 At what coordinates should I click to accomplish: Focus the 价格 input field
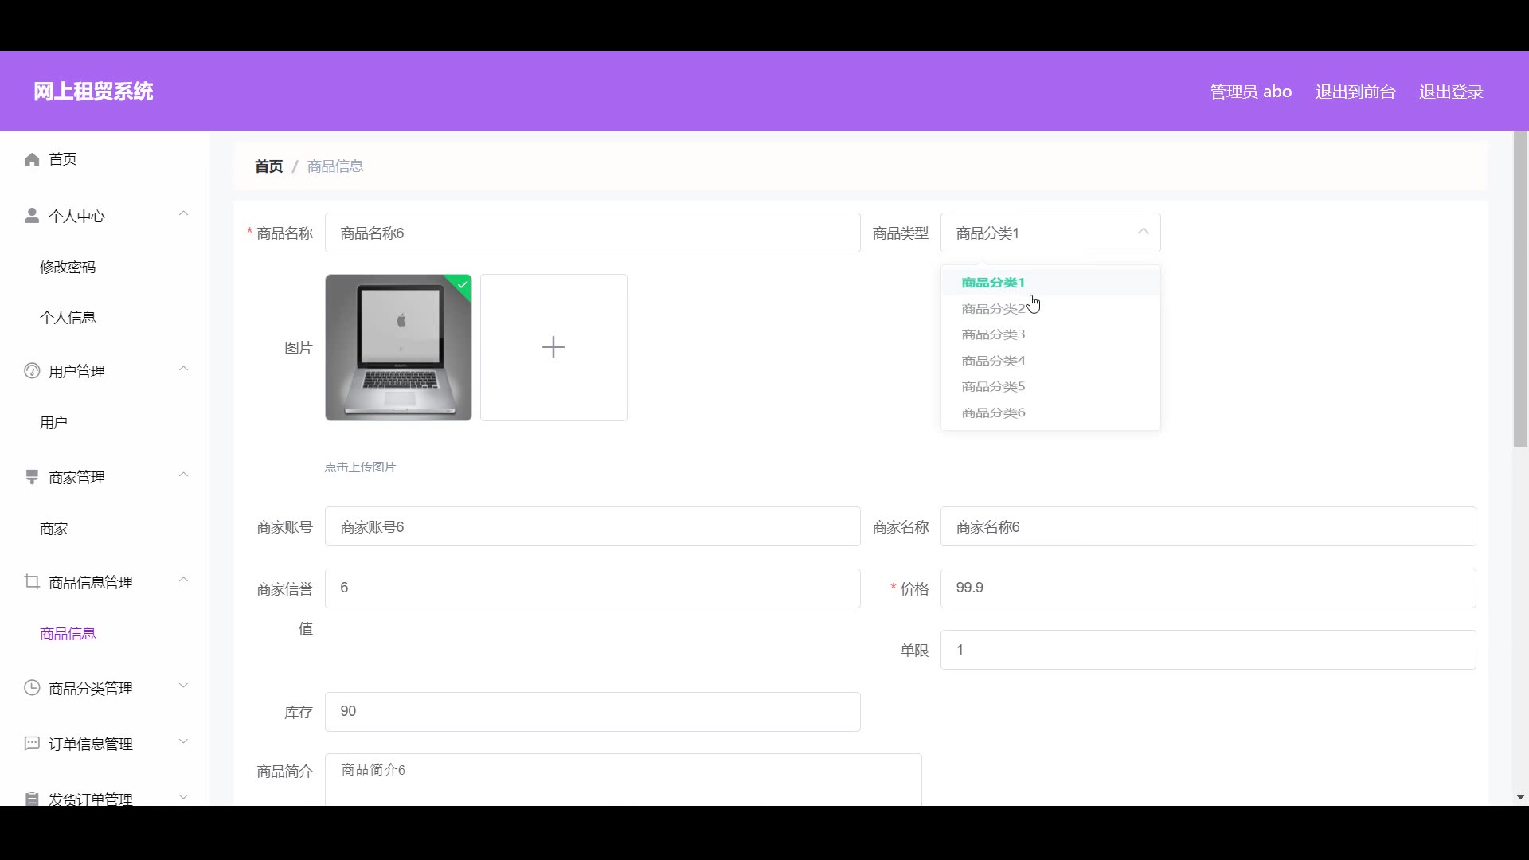[1208, 588]
